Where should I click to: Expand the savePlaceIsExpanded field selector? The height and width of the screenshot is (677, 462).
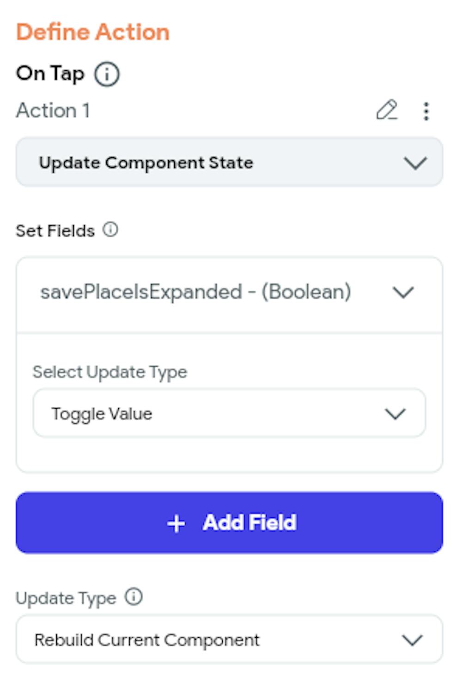click(x=229, y=293)
